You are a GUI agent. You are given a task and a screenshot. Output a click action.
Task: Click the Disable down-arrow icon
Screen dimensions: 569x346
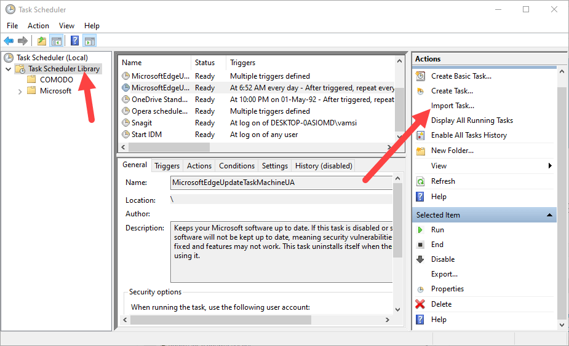coord(420,259)
